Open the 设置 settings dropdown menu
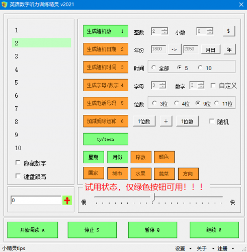Screen dimensions: 247x252 click(x=183, y=248)
